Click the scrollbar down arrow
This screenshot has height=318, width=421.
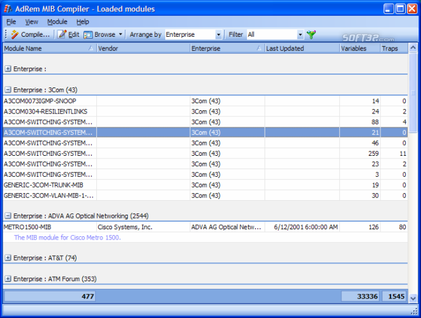(413, 298)
